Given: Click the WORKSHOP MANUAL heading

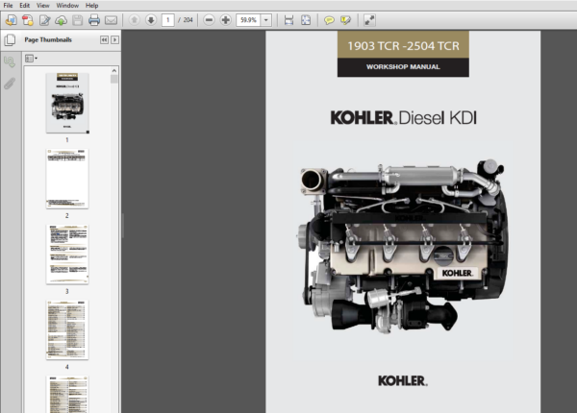Looking at the screenshot, I should click(x=403, y=67).
